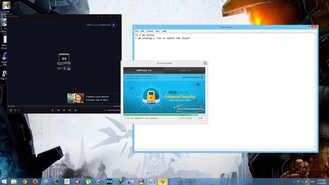Click the round dark crosshair taskbar icon
Viewport: 329px width, 185px height.
tap(57, 181)
